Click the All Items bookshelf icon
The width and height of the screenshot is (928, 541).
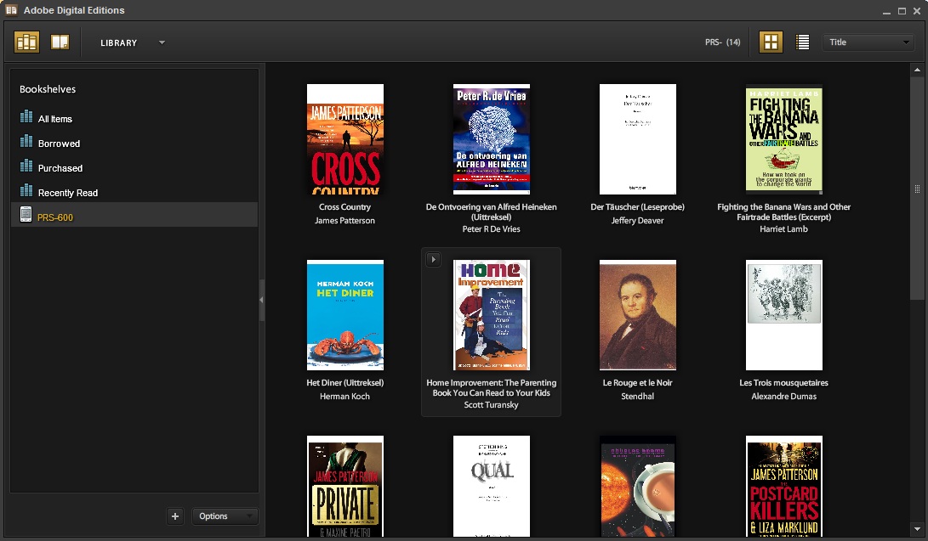click(26, 116)
